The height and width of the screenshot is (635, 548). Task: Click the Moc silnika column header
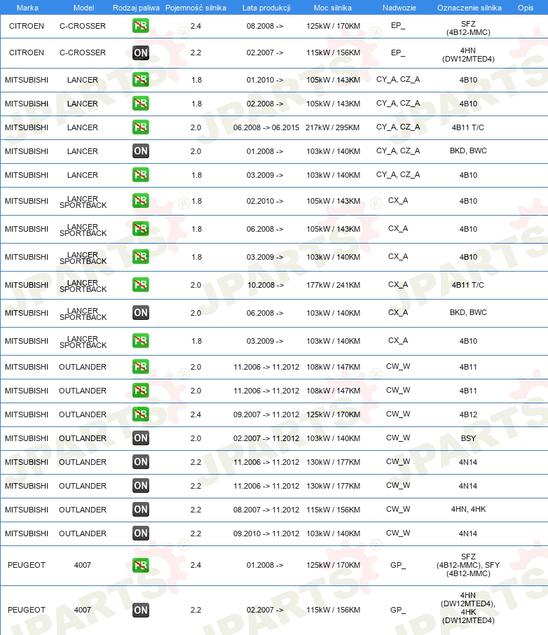coord(333,8)
